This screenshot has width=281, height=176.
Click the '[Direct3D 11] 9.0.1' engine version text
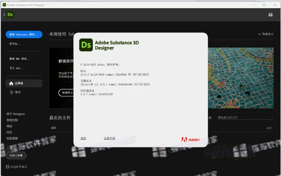click(x=115, y=84)
